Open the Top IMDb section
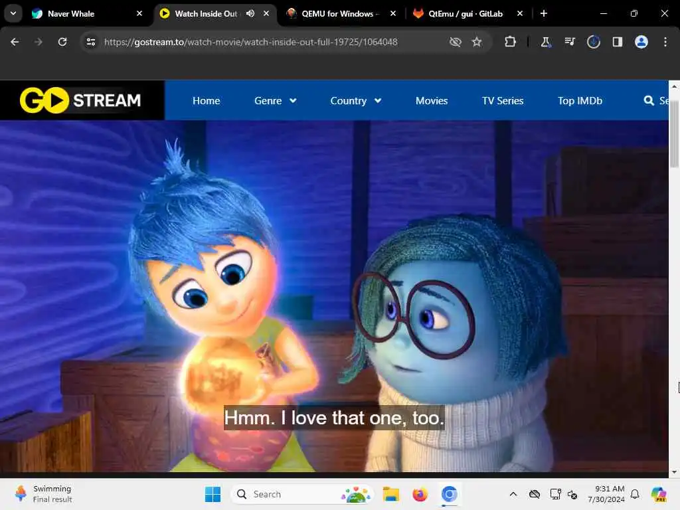This screenshot has width=680, height=510. 580,101
